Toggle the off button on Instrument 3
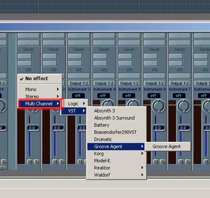The width and height of the screenshot is (210, 198). [78, 96]
